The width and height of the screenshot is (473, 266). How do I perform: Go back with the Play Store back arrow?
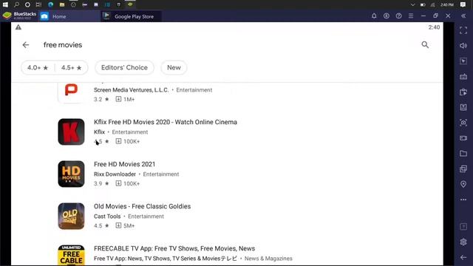click(26, 45)
